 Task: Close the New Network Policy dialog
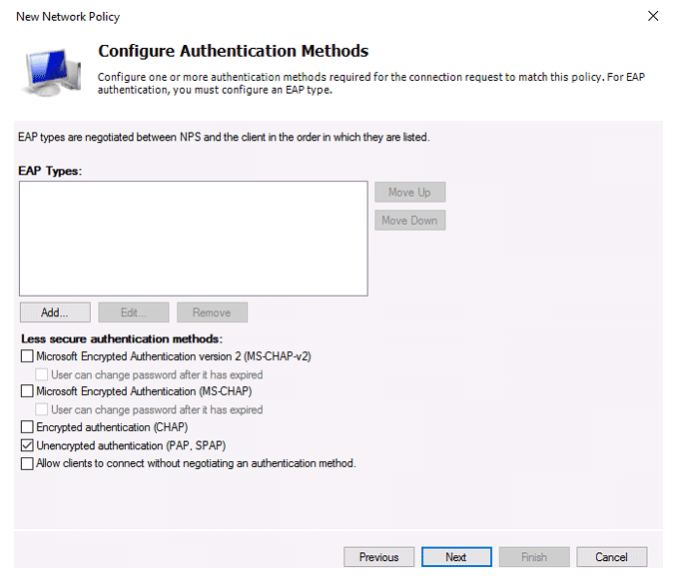[653, 16]
